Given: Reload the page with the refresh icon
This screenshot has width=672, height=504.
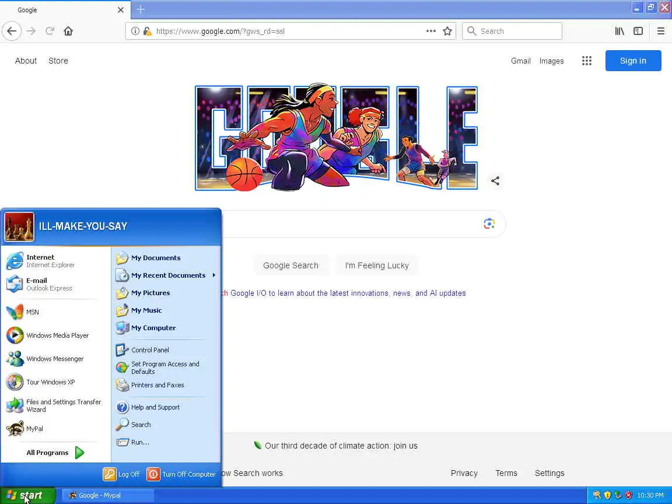Looking at the screenshot, I should pos(50,31).
